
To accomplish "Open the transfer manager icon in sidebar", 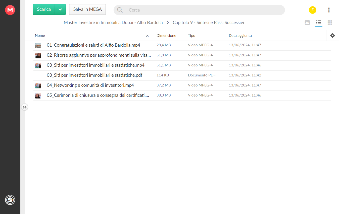I will 10,200.
